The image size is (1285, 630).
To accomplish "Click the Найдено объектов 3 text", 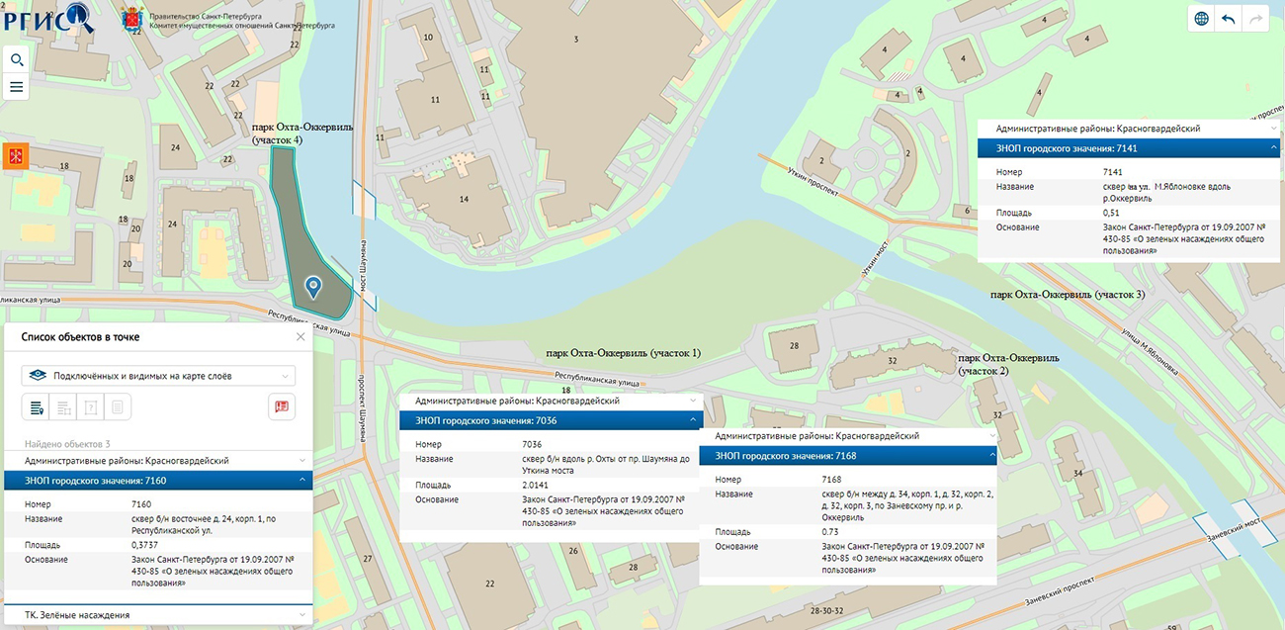I will (67, 444).
